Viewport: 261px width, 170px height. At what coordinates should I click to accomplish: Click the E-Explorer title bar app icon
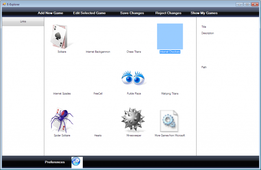click(4, 4)
